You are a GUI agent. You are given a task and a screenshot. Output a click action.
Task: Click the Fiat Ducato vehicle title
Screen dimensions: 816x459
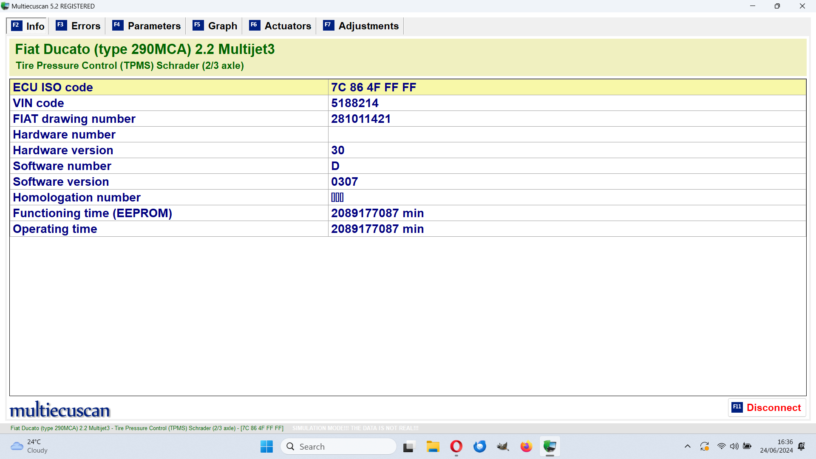point(145,49)
